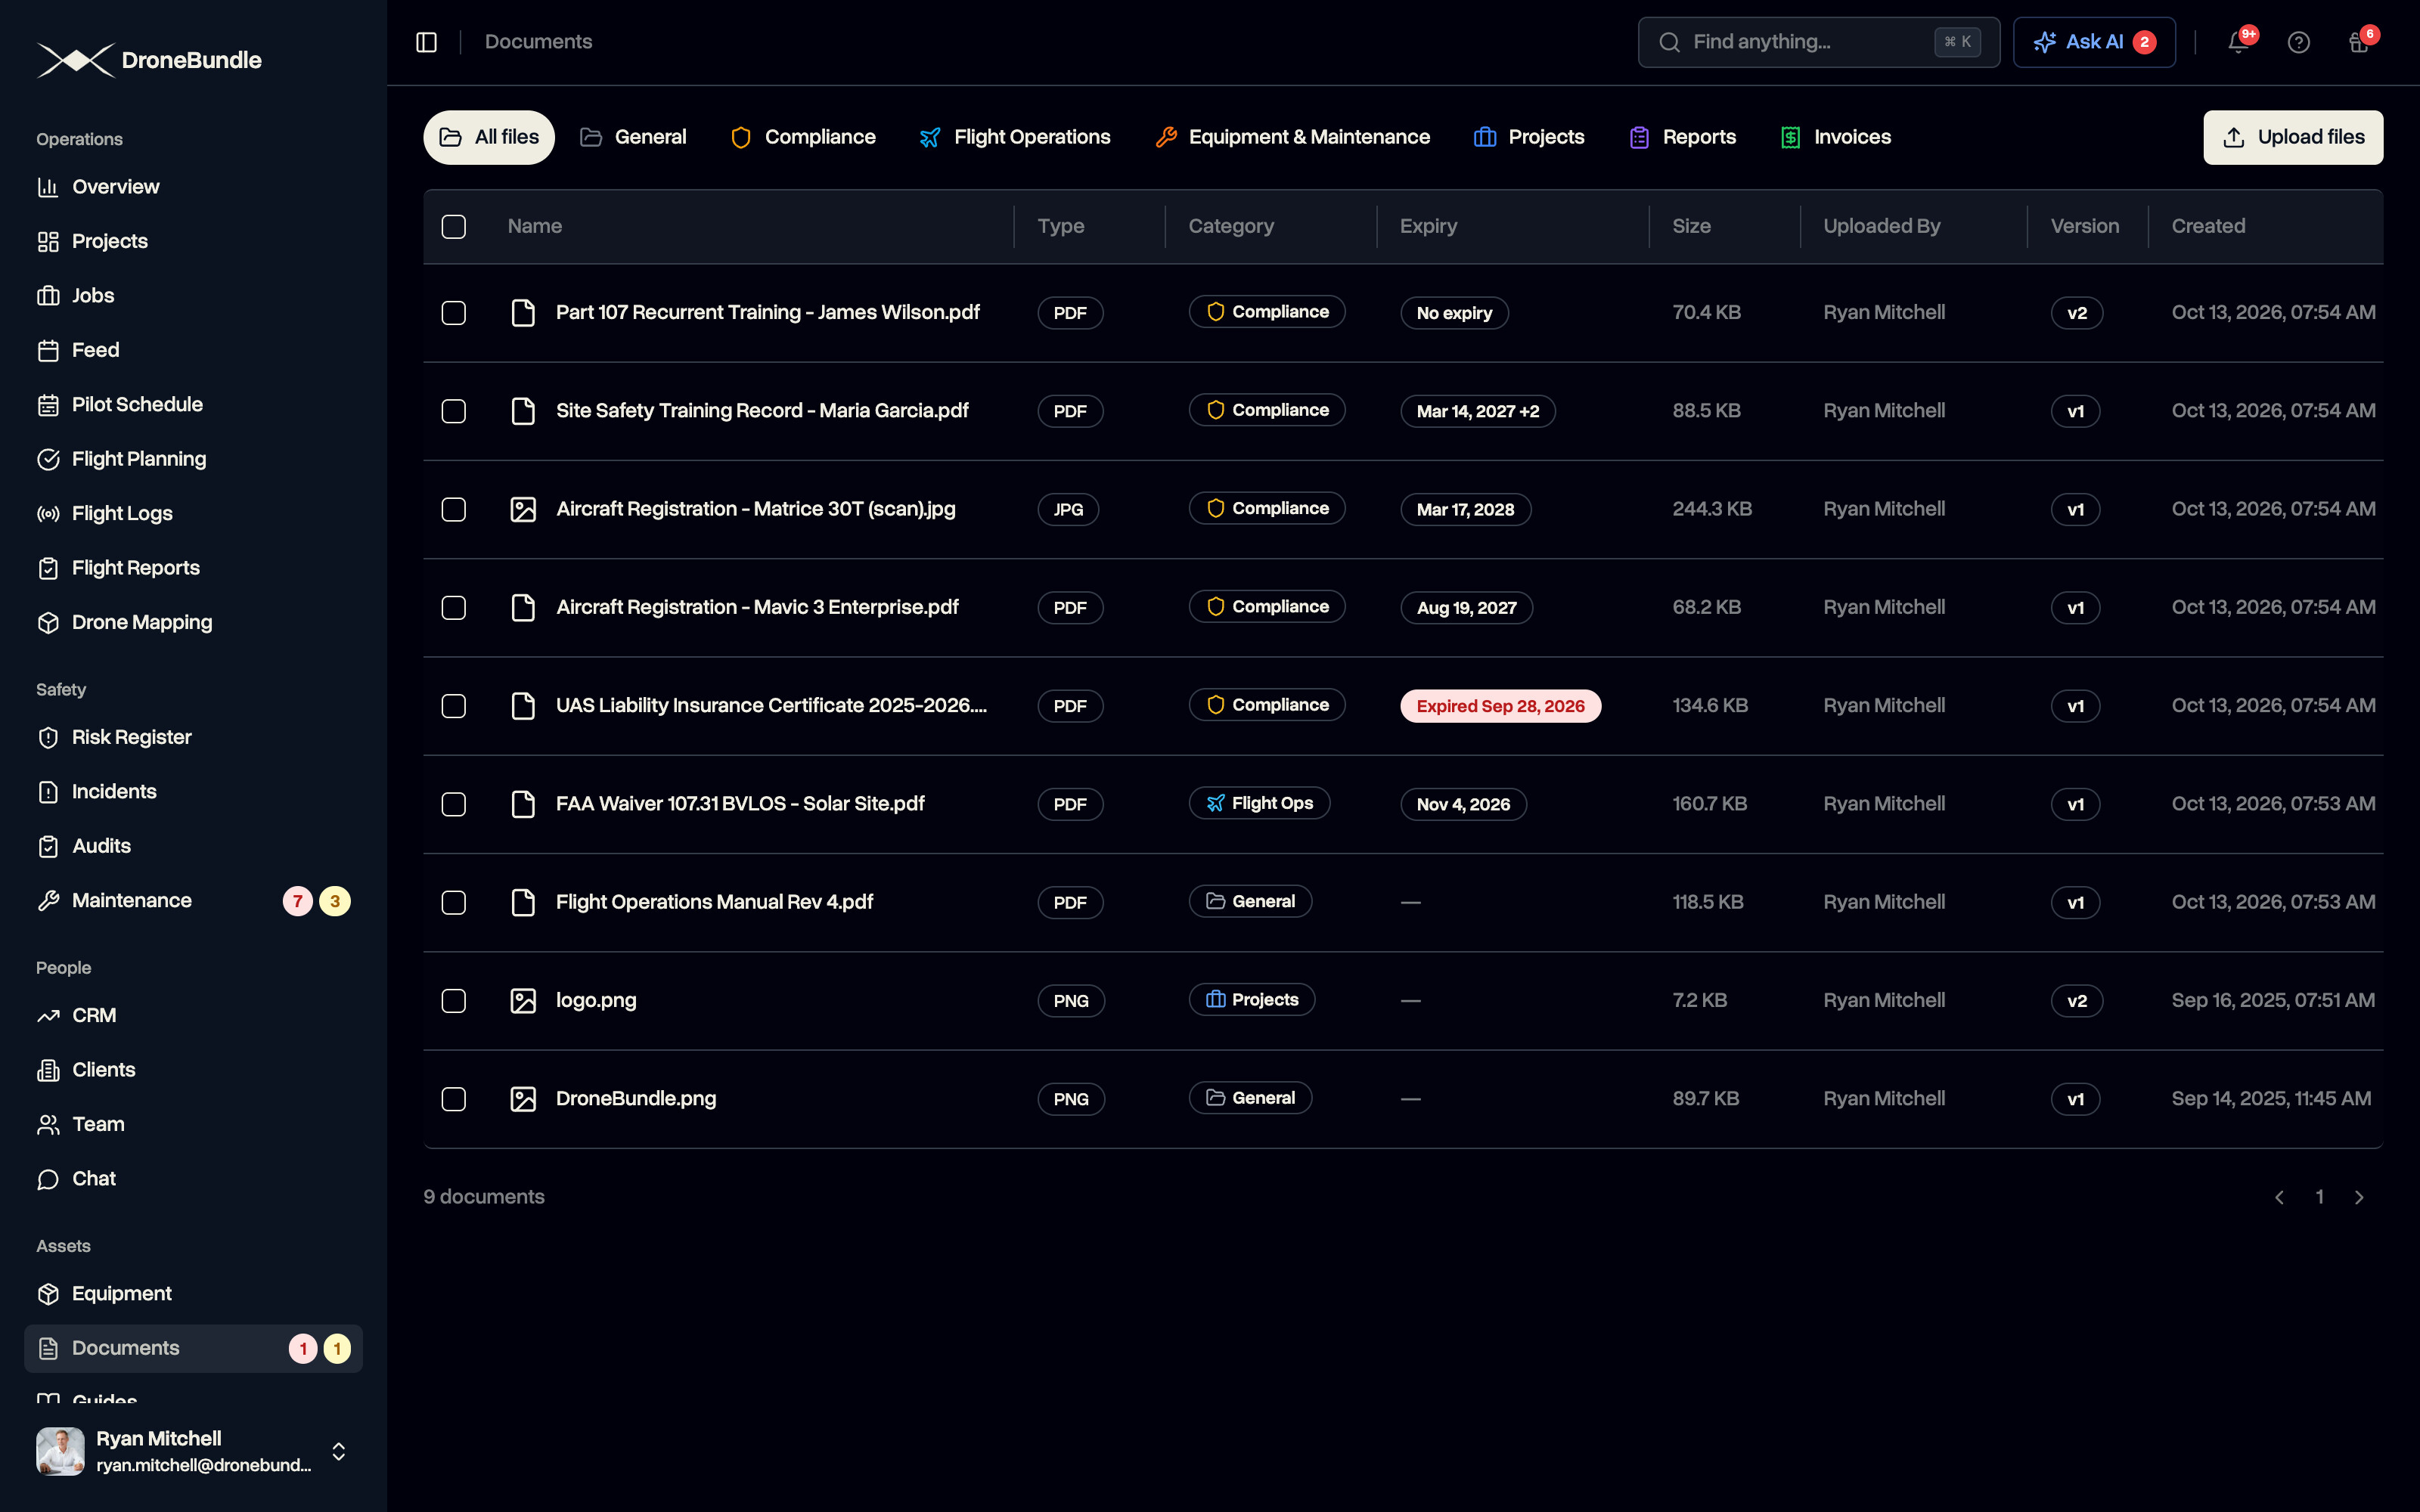Switch to the Compliance tab

[803, 137]
